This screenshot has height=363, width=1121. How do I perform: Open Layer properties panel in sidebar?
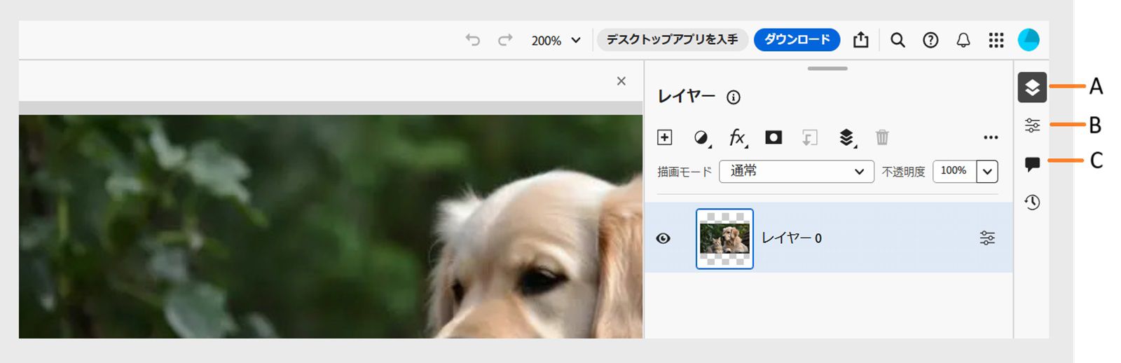(1032, 125)
